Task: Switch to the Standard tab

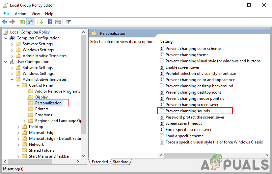Action: point(121,162)
